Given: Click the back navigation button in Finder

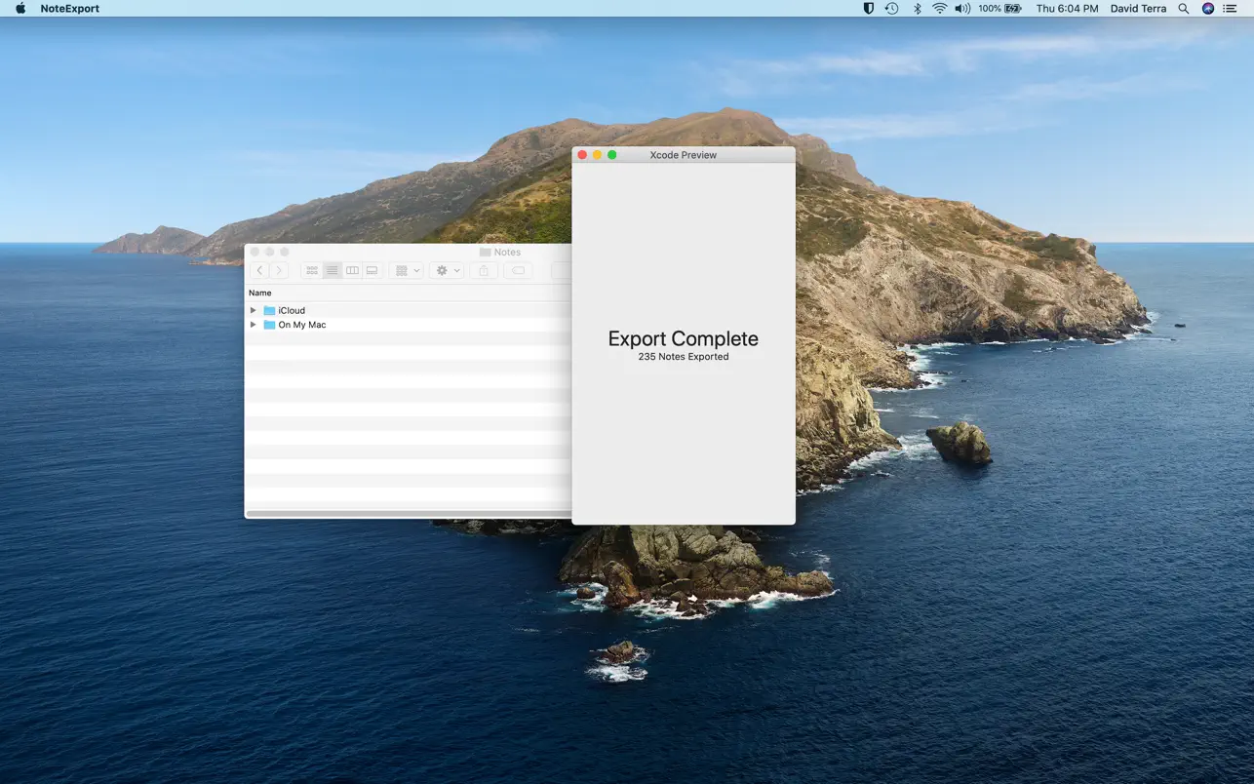Looking at the screenshot, I should click(258, 270).
